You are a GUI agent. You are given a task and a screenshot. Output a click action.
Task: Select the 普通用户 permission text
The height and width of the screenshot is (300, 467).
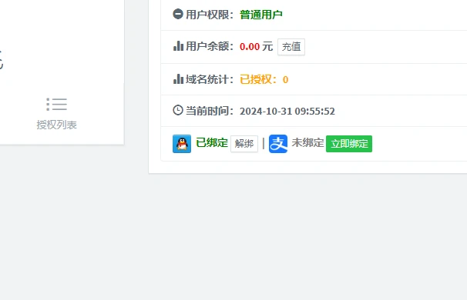click(x=261, y=15)
